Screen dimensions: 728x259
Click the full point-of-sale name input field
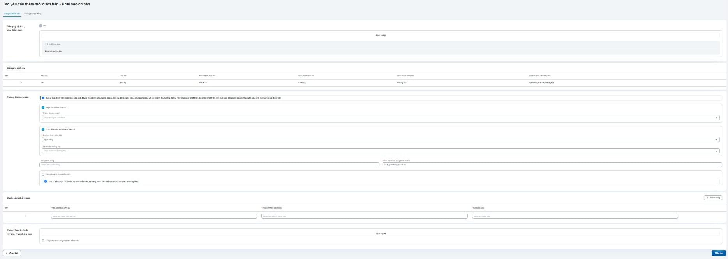[x=154, y=216]
